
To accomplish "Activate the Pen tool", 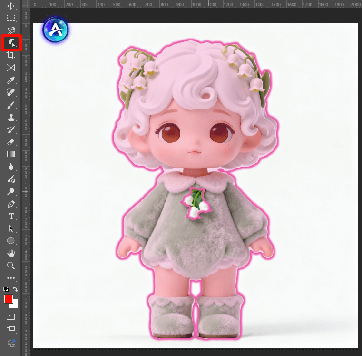I will (11, 204).
